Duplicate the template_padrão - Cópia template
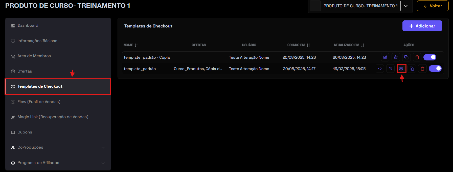 click(406, 57)
